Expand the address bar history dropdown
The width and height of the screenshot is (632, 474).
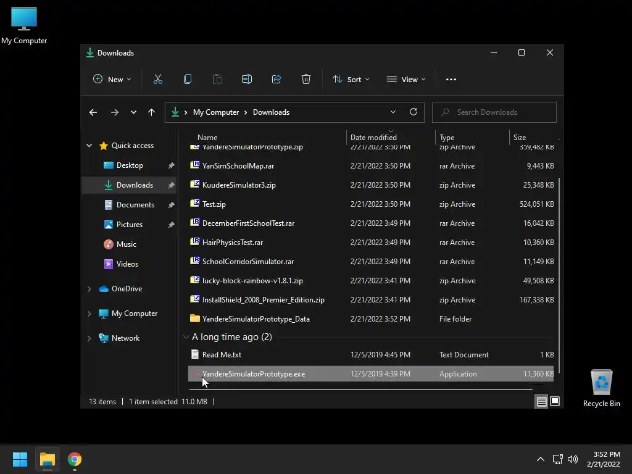pyautogui.click(x=393, y=112)
